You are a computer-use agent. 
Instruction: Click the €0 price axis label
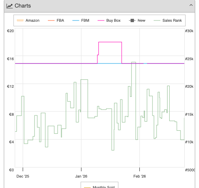[x=11, y=170]
